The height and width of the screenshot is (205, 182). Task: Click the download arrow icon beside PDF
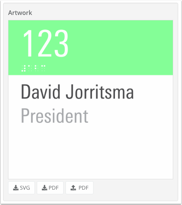44,188
